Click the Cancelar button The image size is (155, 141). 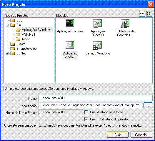point(141,135)
